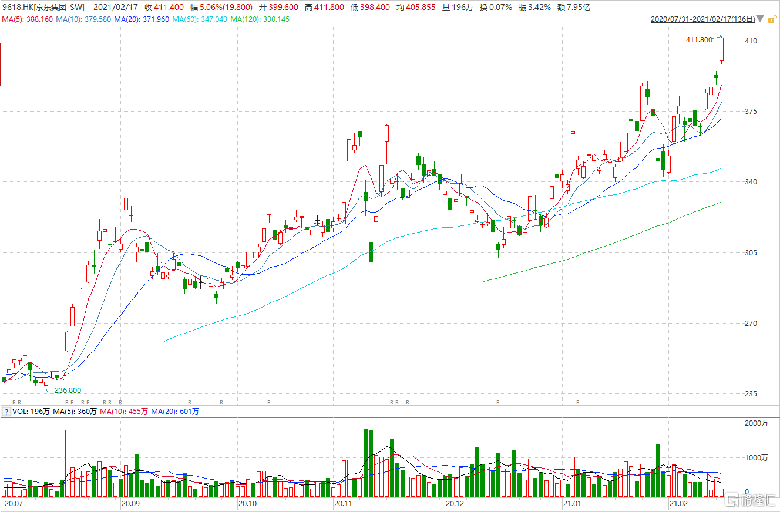Click the volume MA(5): 360万 label
Viewport: 780px width, 512px height.
[x=75, y=412]
